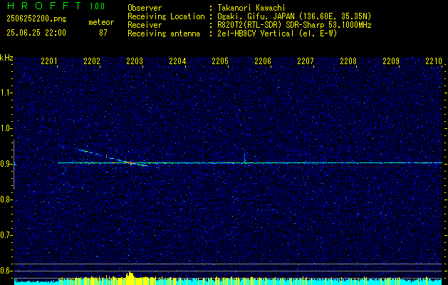Click the 2205 time marker
The height and width of the screenshot is (285, 448).
(220, 61)
